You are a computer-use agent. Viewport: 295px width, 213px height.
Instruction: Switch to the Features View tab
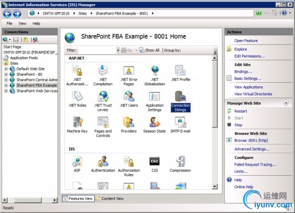78,198
